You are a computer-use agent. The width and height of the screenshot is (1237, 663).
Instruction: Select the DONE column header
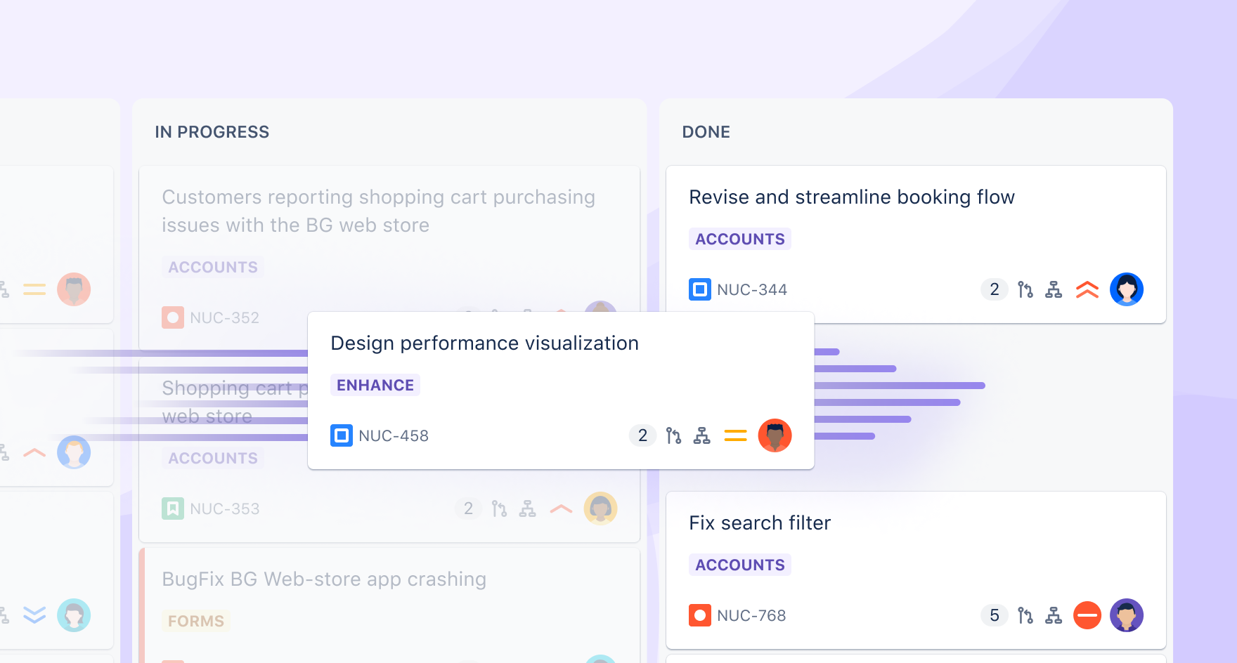[x=706, y=131]
